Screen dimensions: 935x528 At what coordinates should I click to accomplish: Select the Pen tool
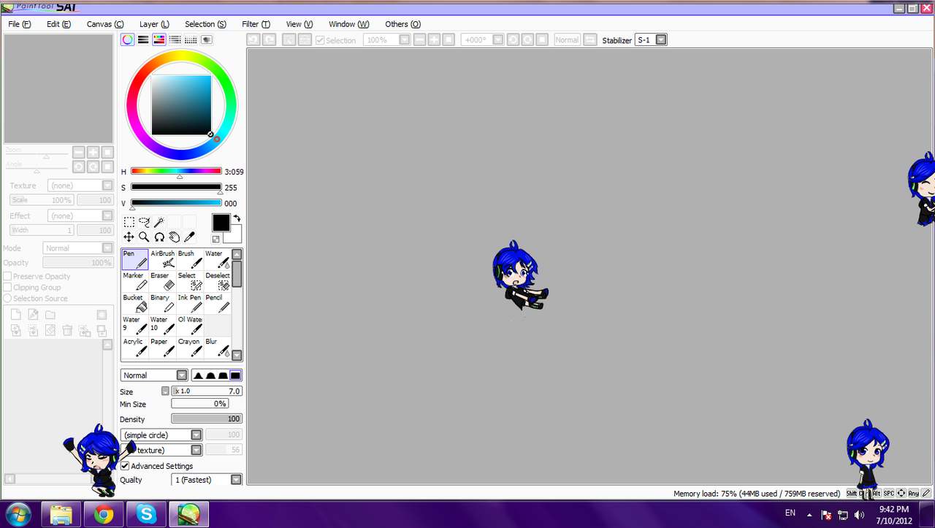coord(135,259)
